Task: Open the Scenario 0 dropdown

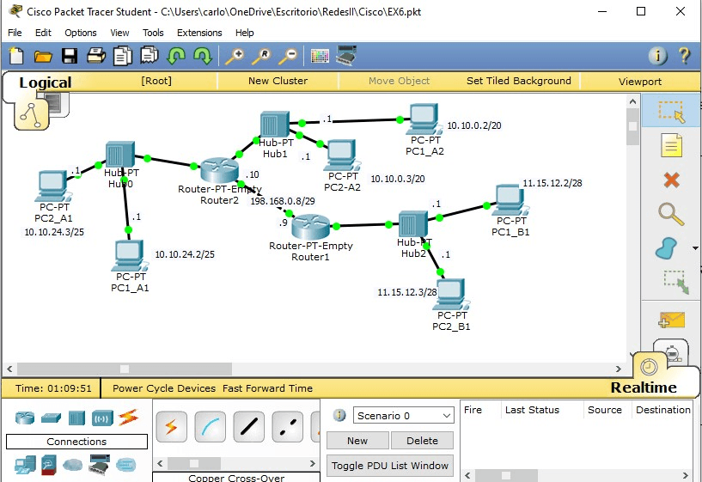Action: [x=403, y=416]
